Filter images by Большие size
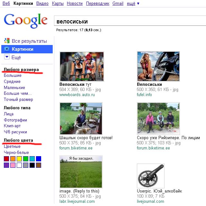 (13, 75)
